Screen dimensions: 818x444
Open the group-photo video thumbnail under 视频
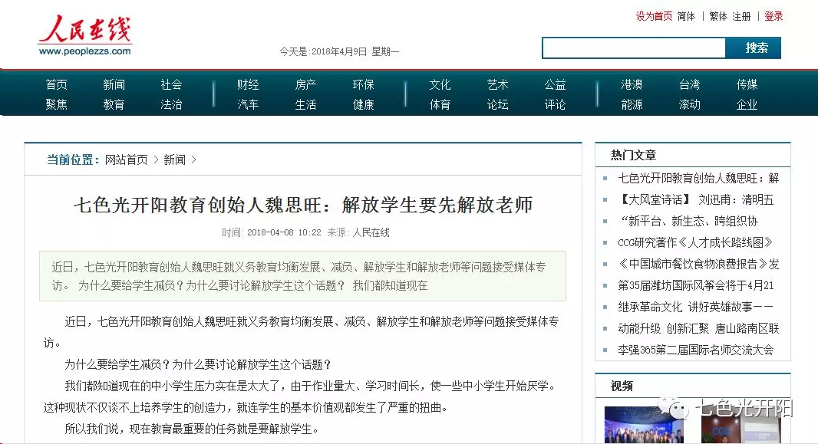click(644, 425)
